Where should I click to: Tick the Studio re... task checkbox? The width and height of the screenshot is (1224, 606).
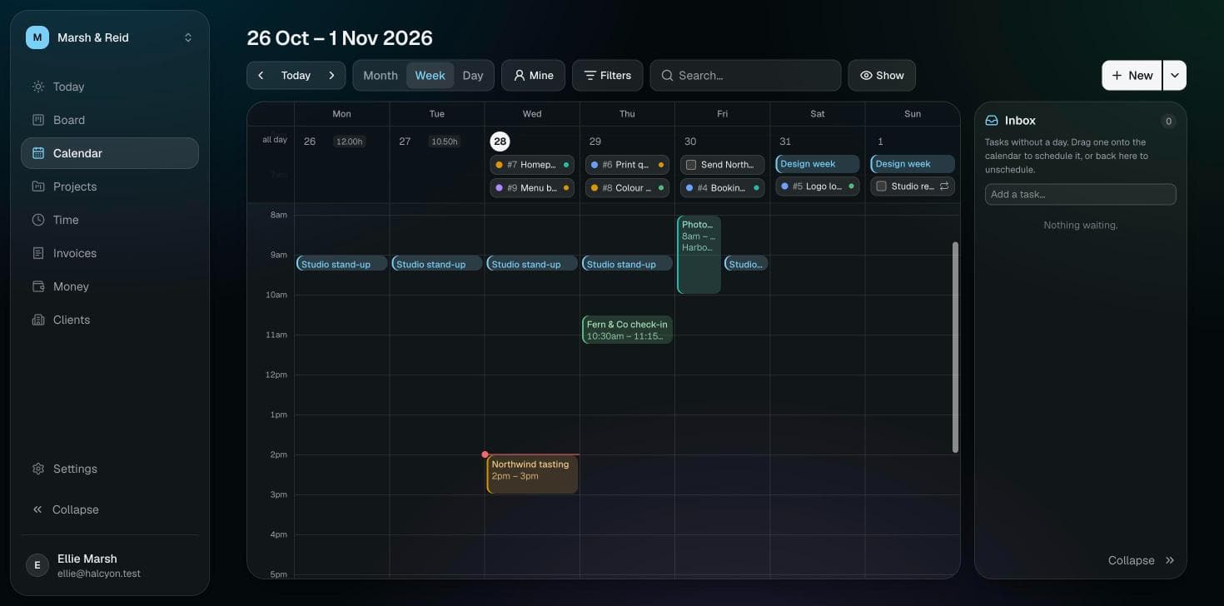click(x=881, y=186)
